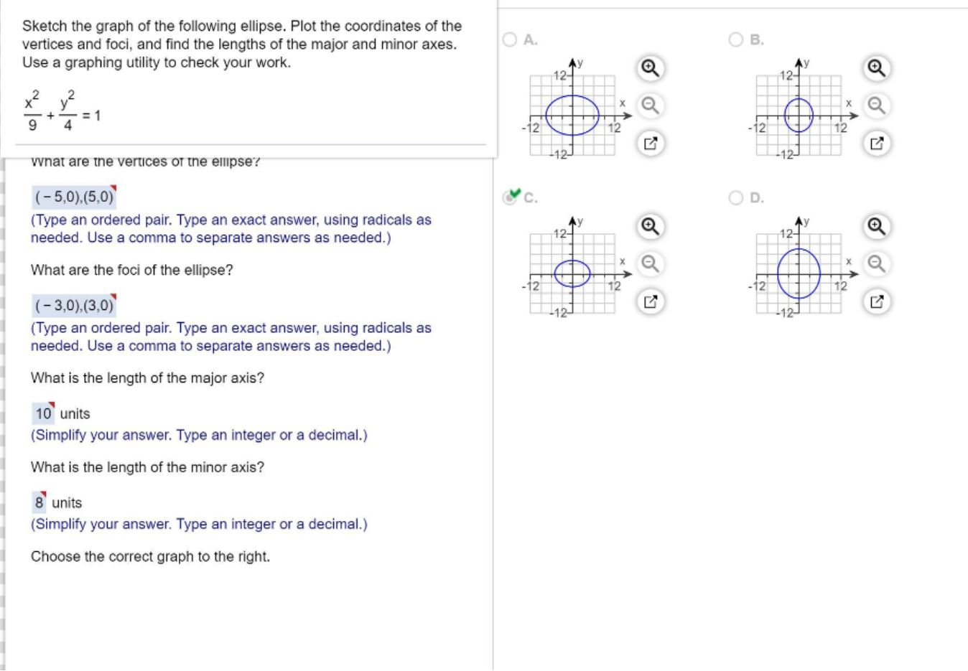Click the zoom-out magnifier beside graph D
The height and width of the screenshot is (671, 968).
tap(875, 264)
